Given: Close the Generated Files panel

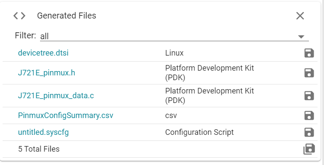Looking at the screenshot, I should click(x=300, y=16).
